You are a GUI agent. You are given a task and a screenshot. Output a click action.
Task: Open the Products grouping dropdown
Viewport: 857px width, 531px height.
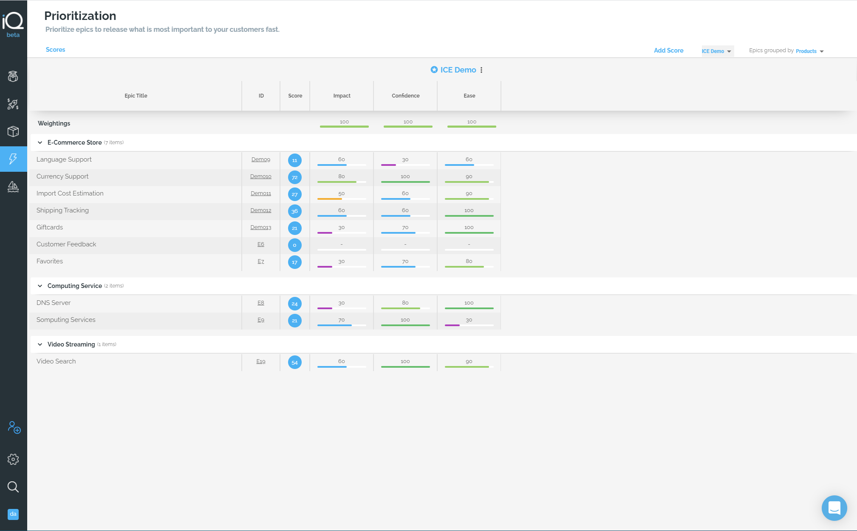(810, 51)
